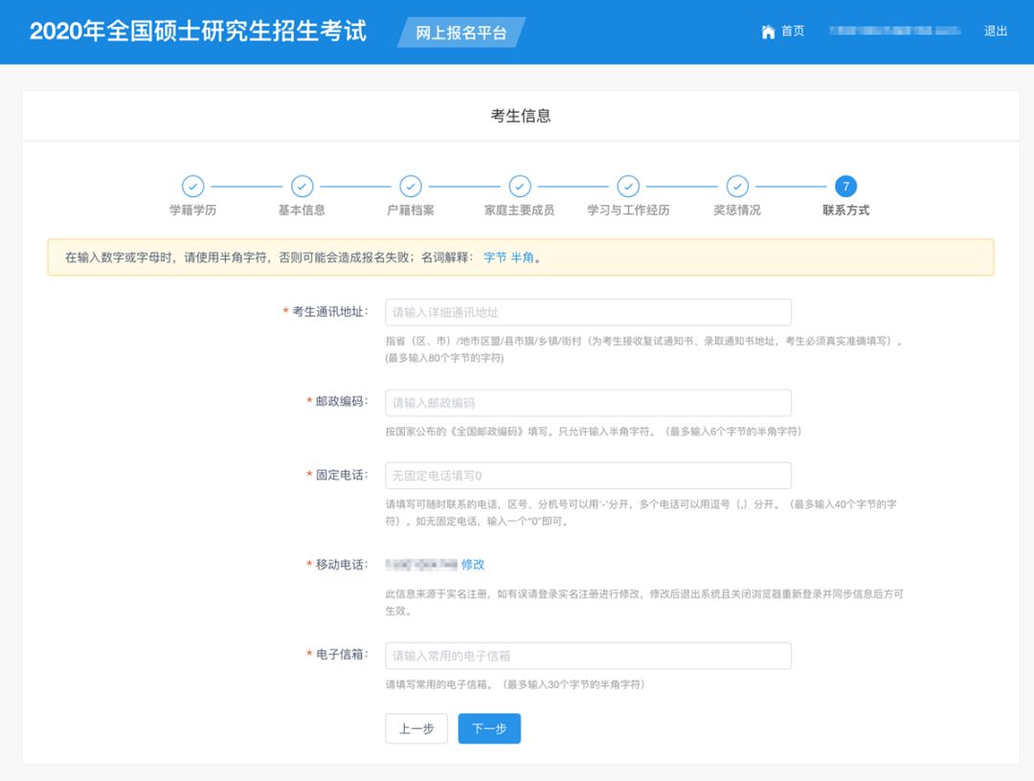Click the 学籍学历 step checkmark icon
The width and height of the screenshot is (1034, 781).
[x=194, y=187]
